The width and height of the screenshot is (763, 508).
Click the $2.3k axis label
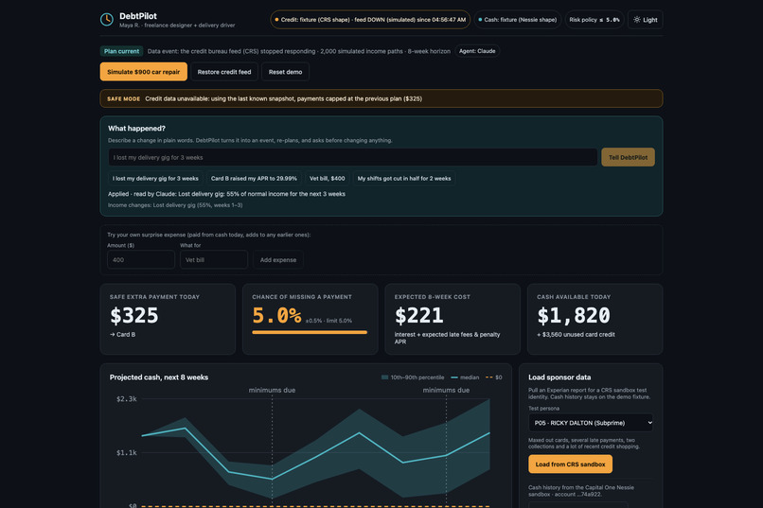tap(127, 398)
